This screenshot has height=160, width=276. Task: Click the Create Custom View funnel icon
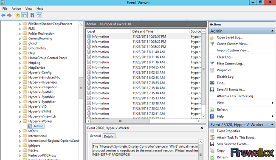pos(212,44)
